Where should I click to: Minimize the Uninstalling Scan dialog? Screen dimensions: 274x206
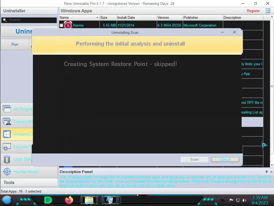pyautogui.click(x=222, y=32)
